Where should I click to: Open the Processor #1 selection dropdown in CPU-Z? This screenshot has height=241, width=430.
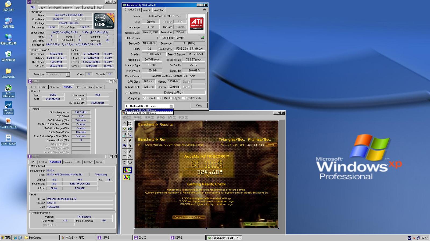[x=68, y=75]
